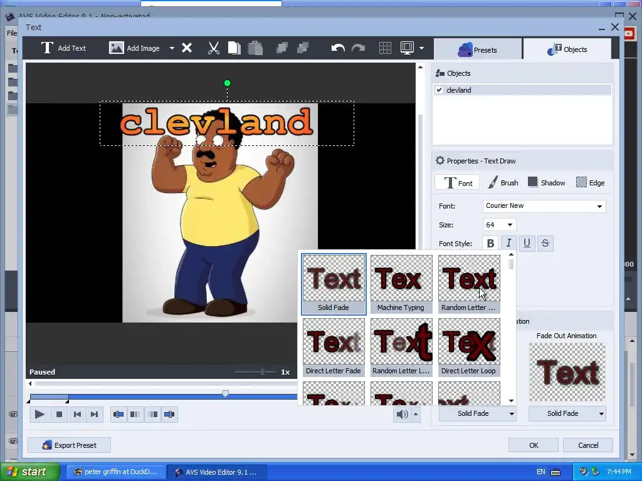Screen dimensions: 642x481
Task: Expand the volume slider arrow
Action: (x=416, y=415)
